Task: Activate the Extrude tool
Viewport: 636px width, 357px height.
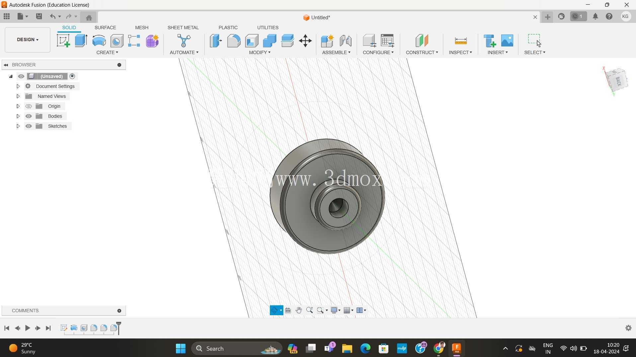Action: point(81,41)
